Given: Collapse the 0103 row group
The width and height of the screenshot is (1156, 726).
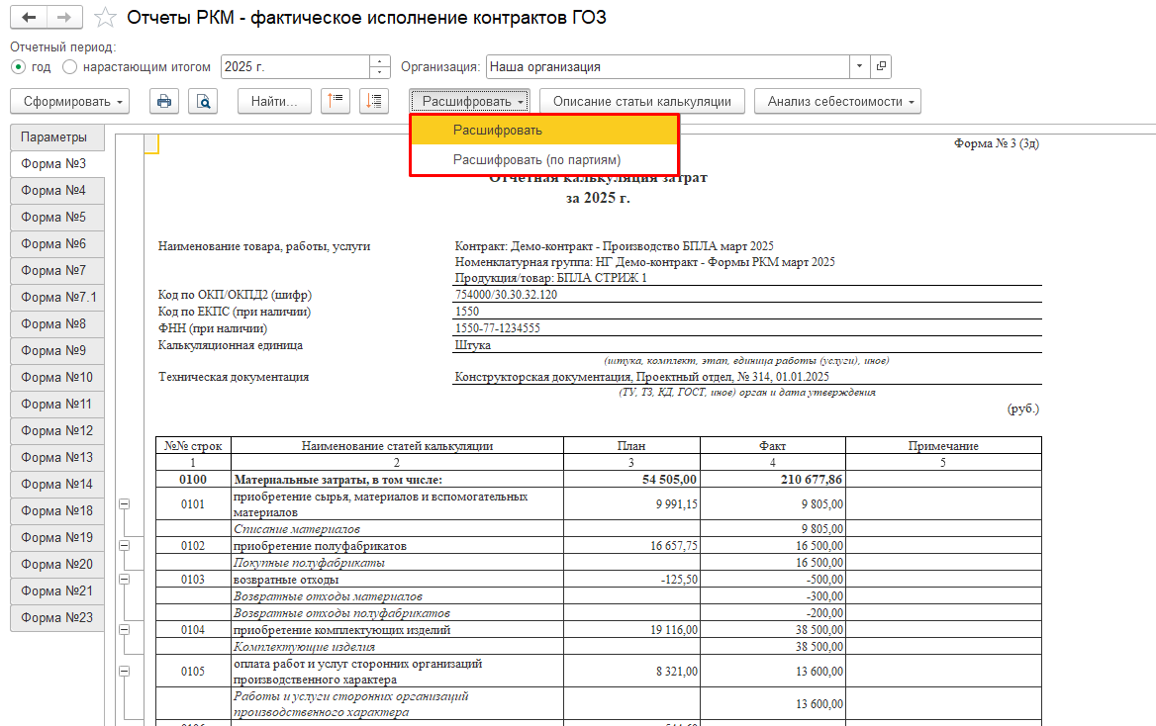Looking at the screenshot, I should (125, 580).
